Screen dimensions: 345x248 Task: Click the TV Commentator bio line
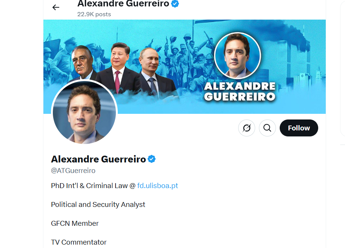79,242
